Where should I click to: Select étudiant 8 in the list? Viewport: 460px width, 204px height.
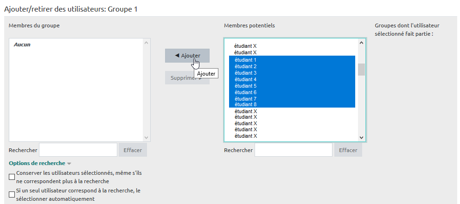(245, 105)
